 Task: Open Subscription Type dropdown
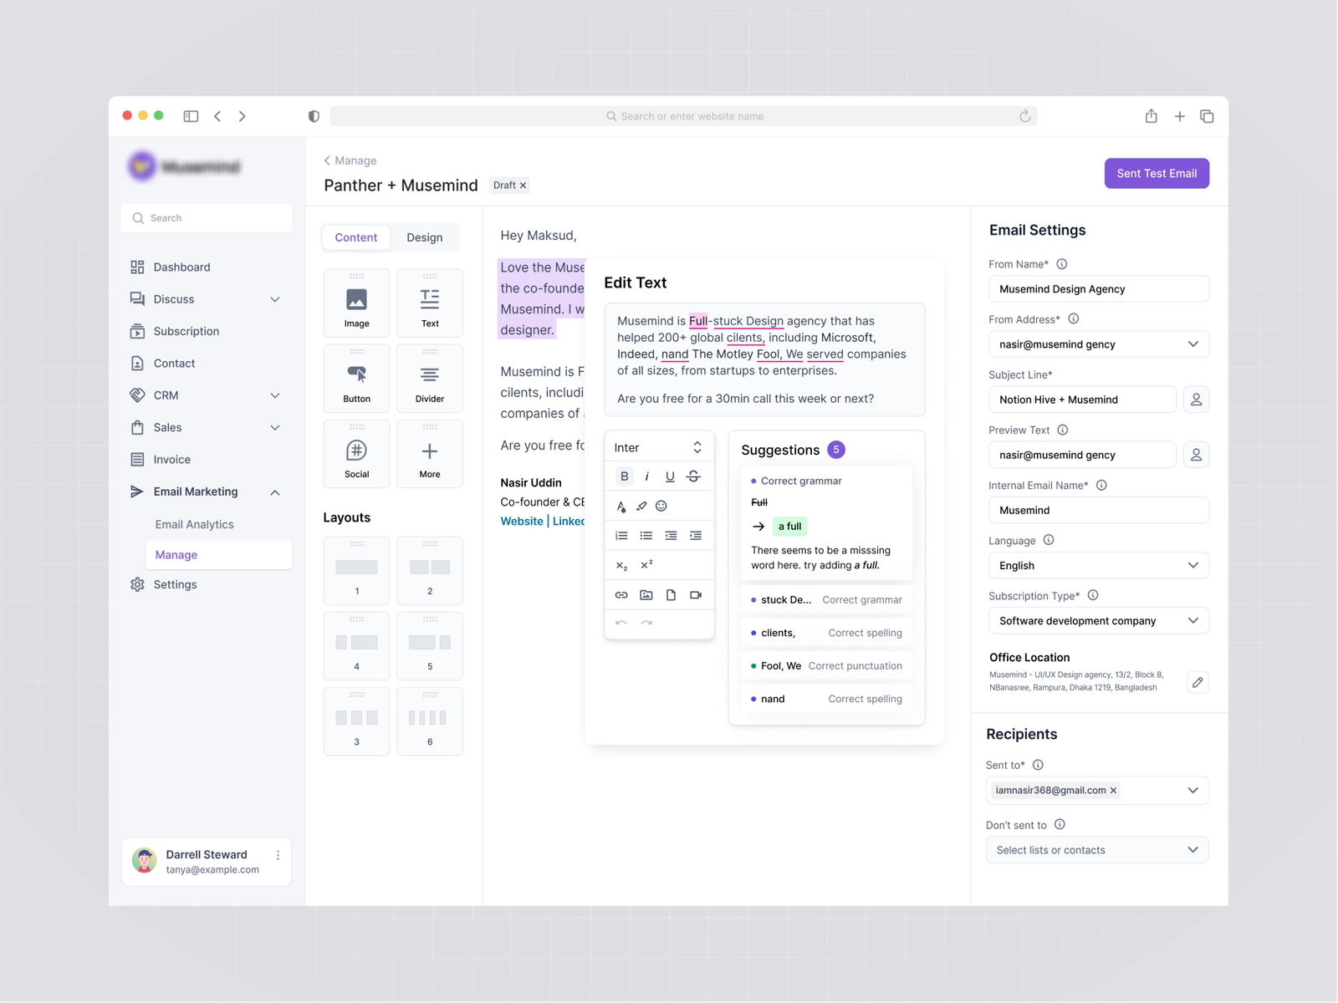point(1099,621)
